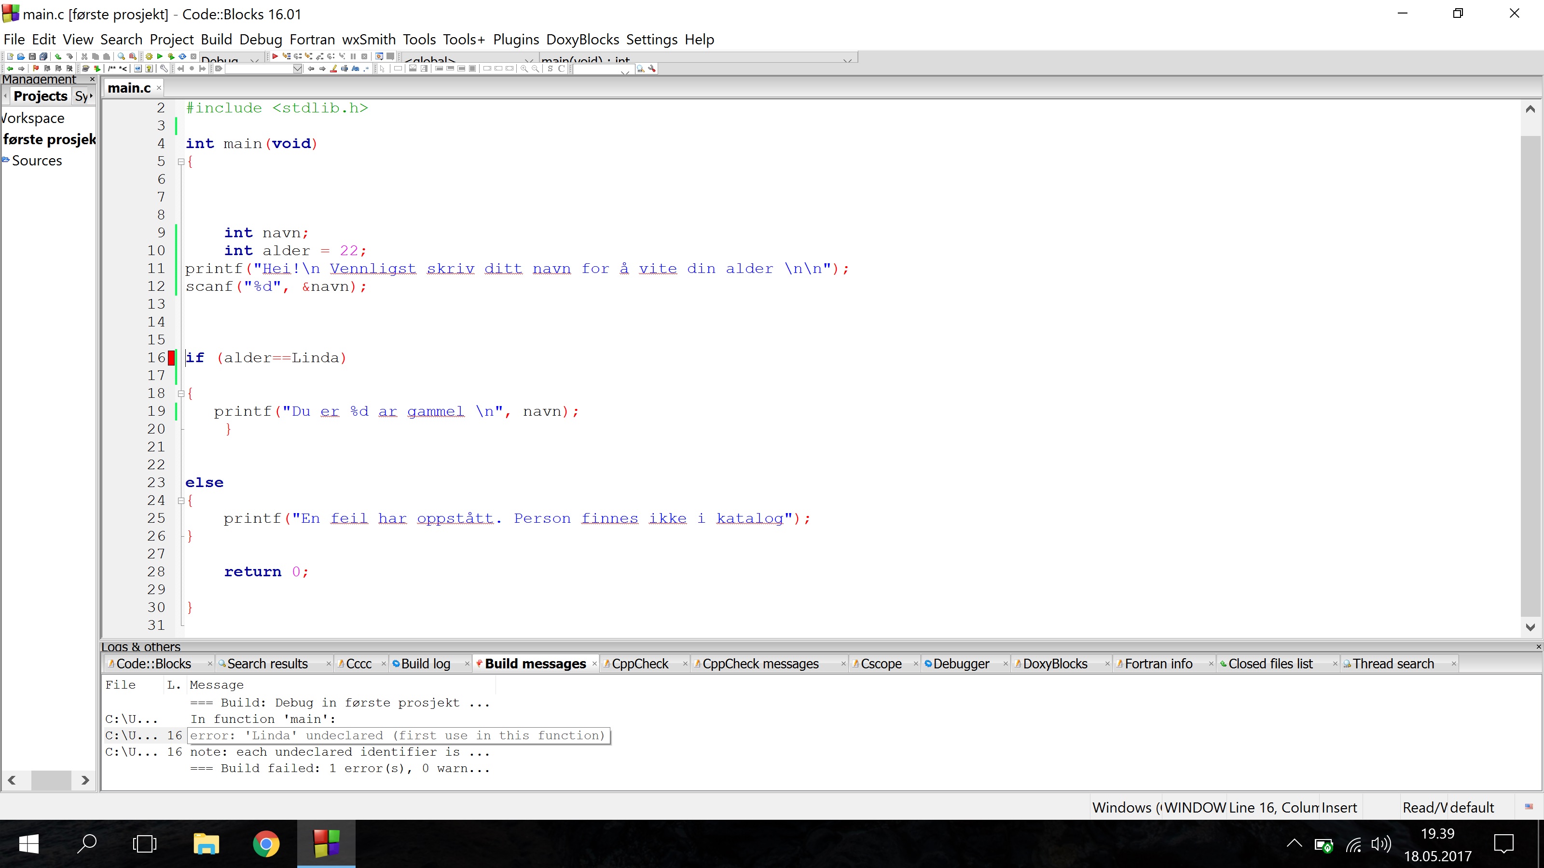
Task: Click the Save all files icon
Action: (x=43, y=57)
